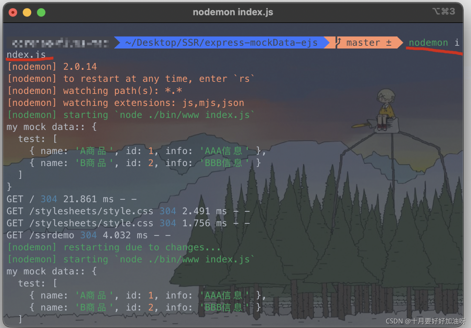Click first 'starting node ./bin/www index.js' line
471x328 pixels.
coord(131,115)
